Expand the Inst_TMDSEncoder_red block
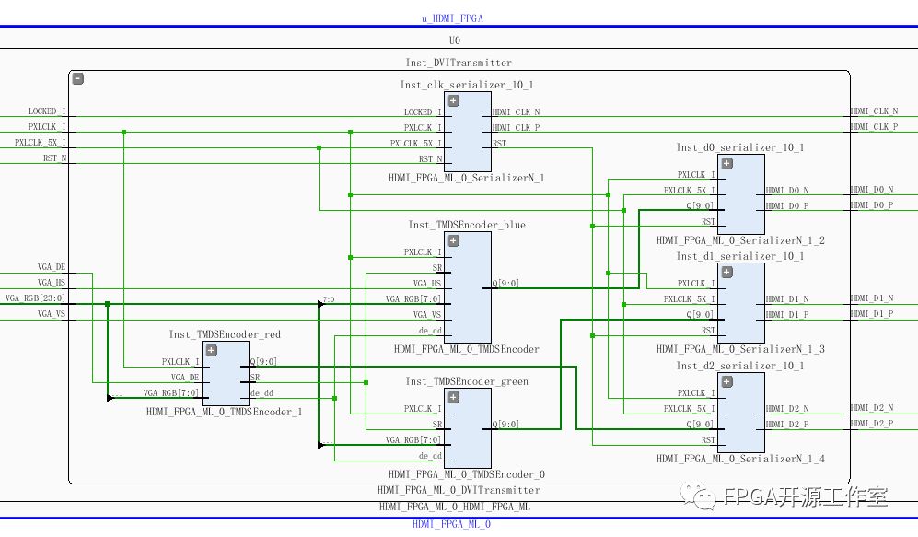Viewport: 918px width, 537px height. 211,350
